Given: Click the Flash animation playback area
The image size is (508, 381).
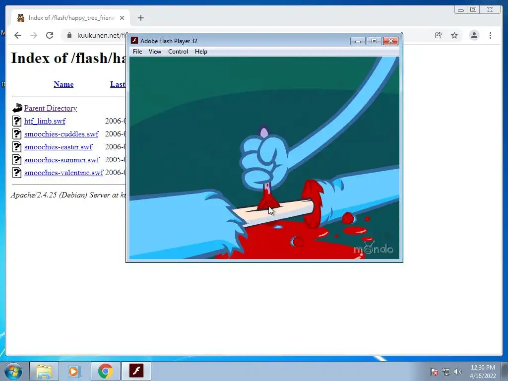Looking at the screenshot, I should 264,158.
